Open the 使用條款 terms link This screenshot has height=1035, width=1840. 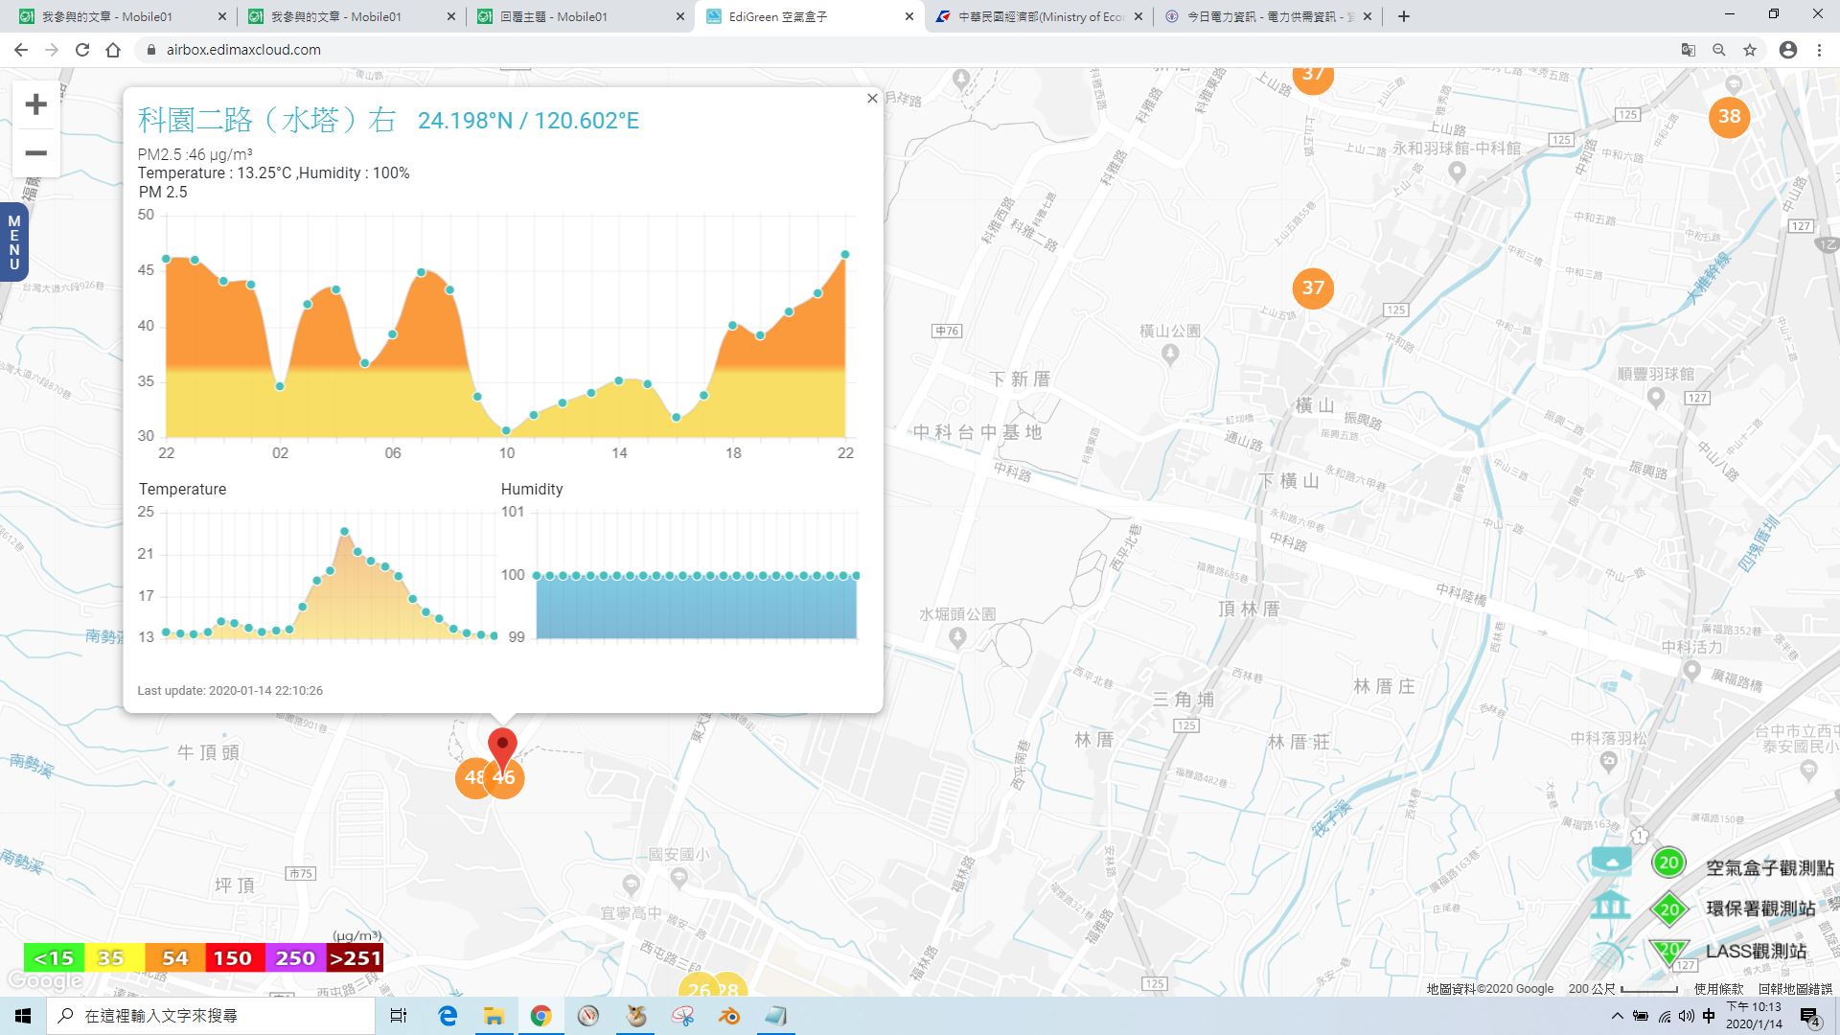[x=1718, y=989]
